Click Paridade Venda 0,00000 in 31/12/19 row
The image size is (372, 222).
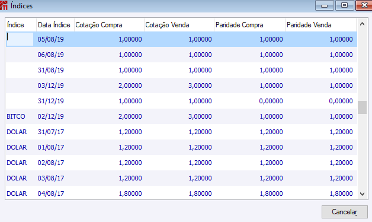[x=341, y=101]
